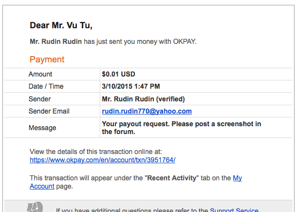The image size is (295, 212).
Task: Select the '$0.01 USD' amount value
Action: tap(118, 74)
